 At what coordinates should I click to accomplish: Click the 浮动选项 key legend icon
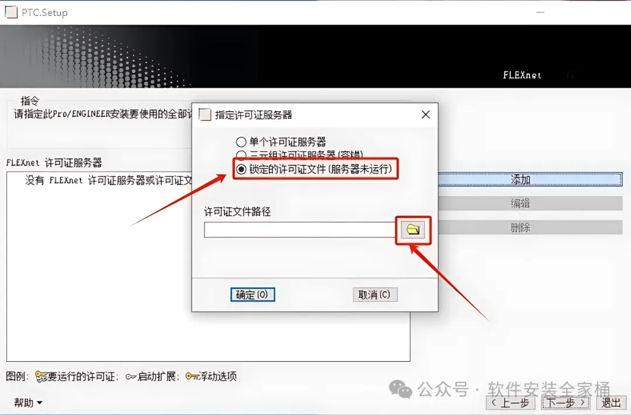(x=192, y=376)
